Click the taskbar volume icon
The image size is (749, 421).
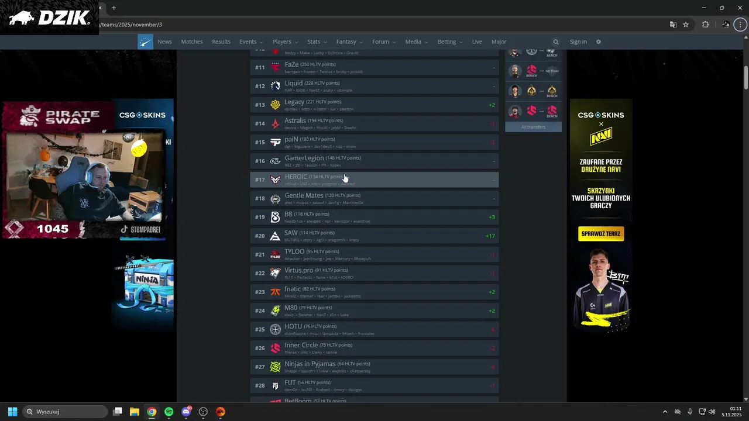712,412
